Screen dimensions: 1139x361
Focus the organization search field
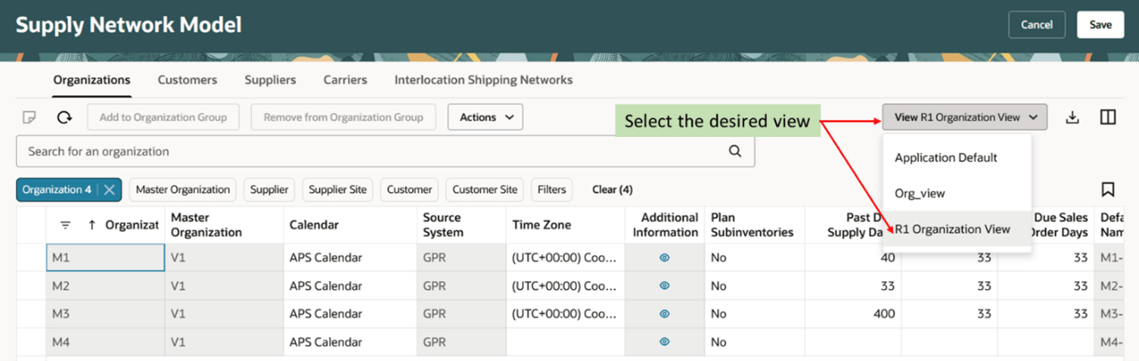(x=372, y=151)
